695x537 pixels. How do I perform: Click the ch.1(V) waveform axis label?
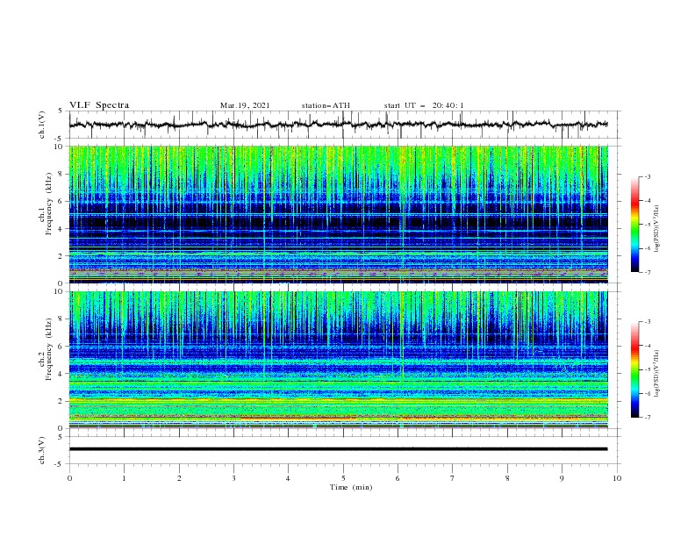click(42, 125)
